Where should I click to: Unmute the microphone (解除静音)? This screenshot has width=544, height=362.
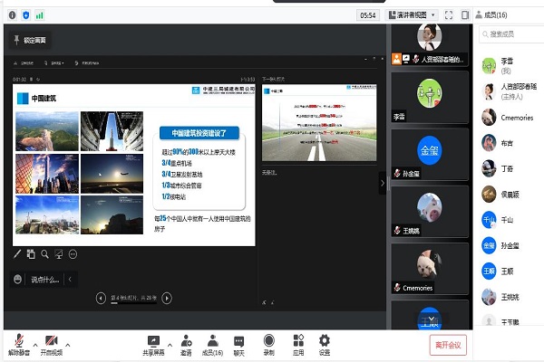click(x=18, y=341)
